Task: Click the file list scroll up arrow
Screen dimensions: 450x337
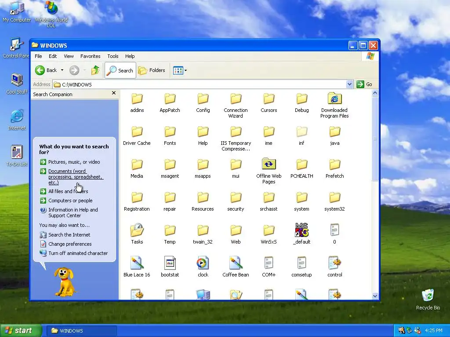Action: click(x=375, y=93)
